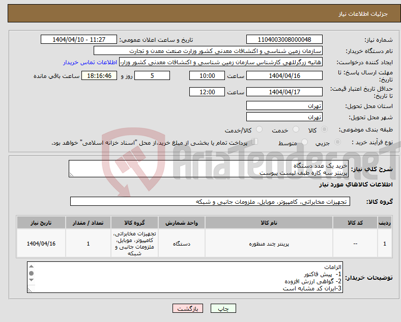The image size is (401, 322).
Task: Select the کالا/خدمت radio button
Action: click(x=259, y=129)
